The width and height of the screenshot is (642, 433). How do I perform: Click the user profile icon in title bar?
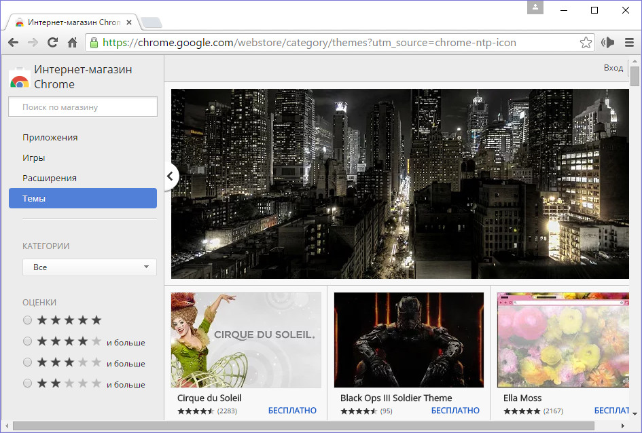tap(535, 7)
